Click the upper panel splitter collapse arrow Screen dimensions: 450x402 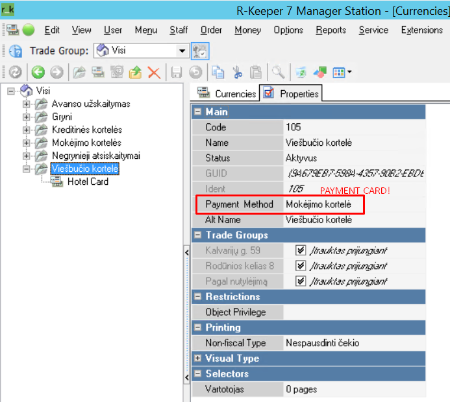coord(187,252)
